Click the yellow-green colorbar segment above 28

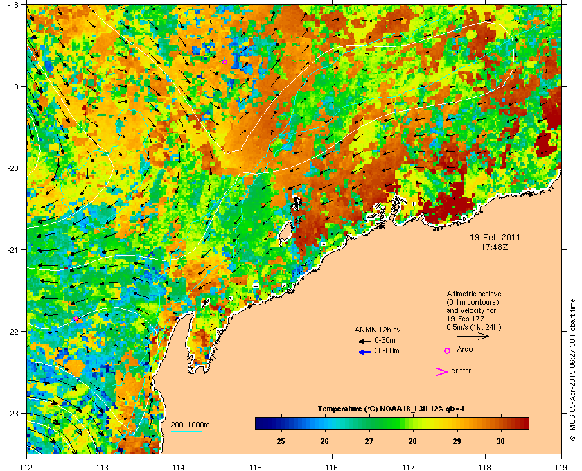(413, 423)
